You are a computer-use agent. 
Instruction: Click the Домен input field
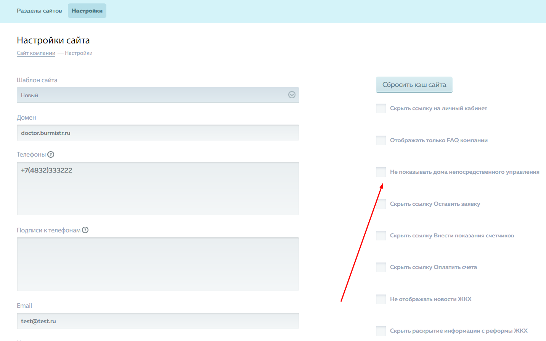(158, 133)
